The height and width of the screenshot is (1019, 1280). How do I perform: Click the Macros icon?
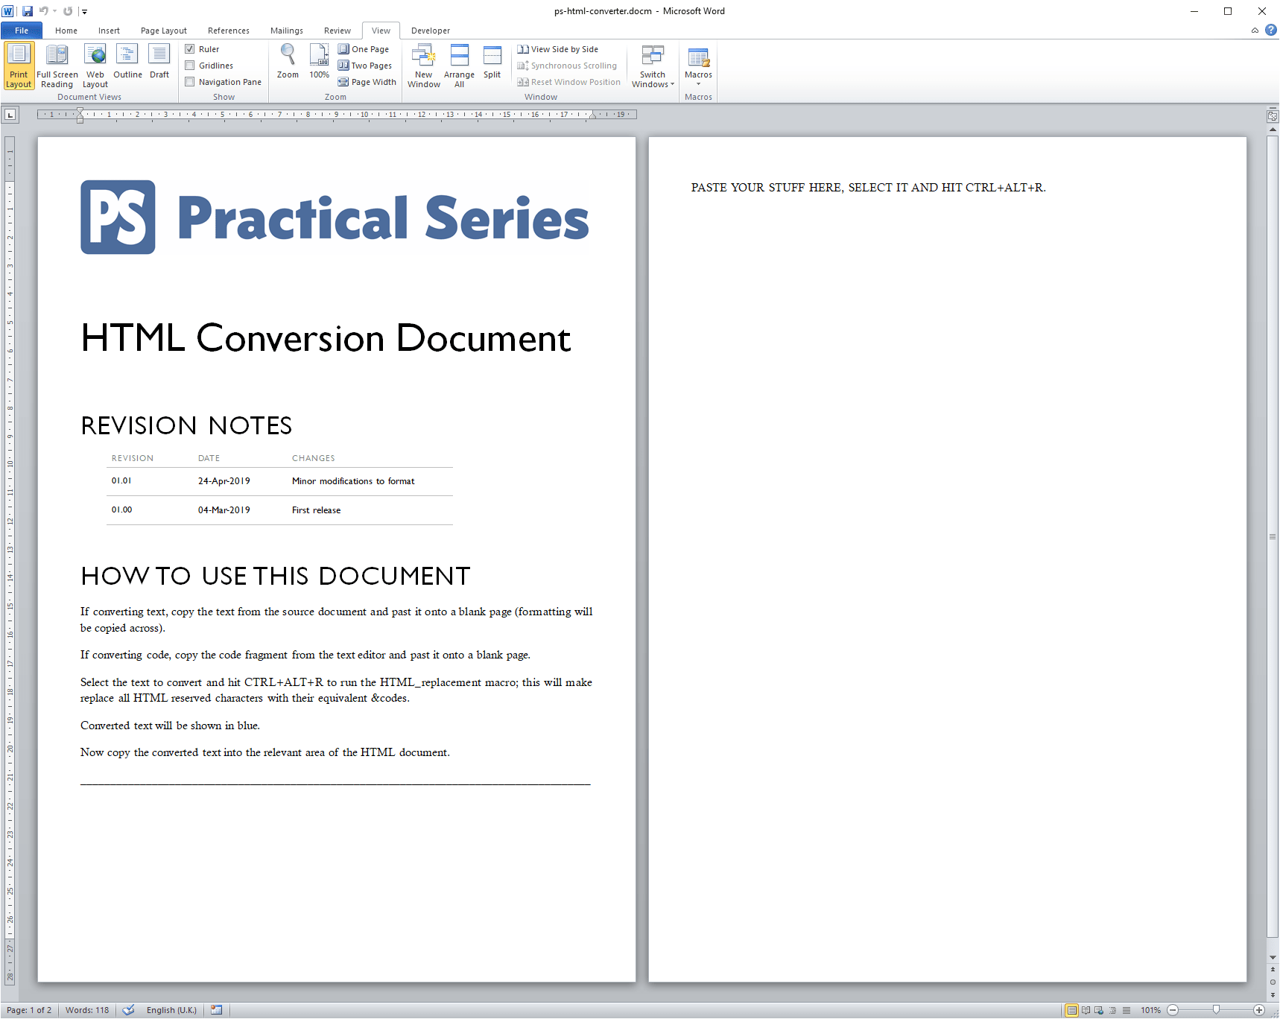(698, 57)
